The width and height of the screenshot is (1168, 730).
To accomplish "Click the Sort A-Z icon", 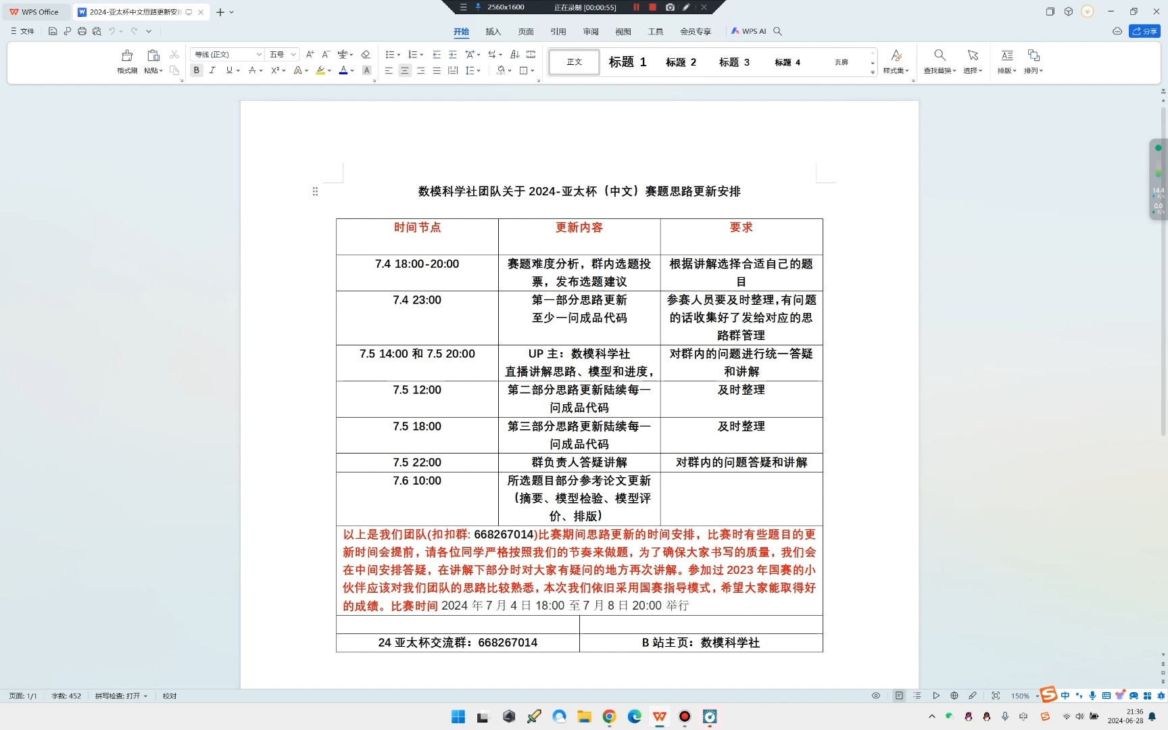I will [x=515, y=54].
